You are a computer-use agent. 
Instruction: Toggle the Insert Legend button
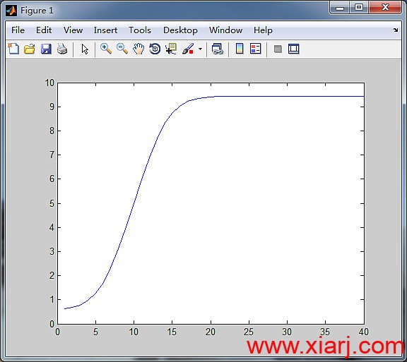coord(255,49)
